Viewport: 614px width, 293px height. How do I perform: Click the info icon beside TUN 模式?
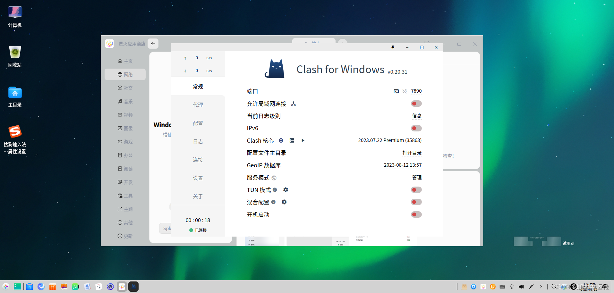click(x=275, y=190)
